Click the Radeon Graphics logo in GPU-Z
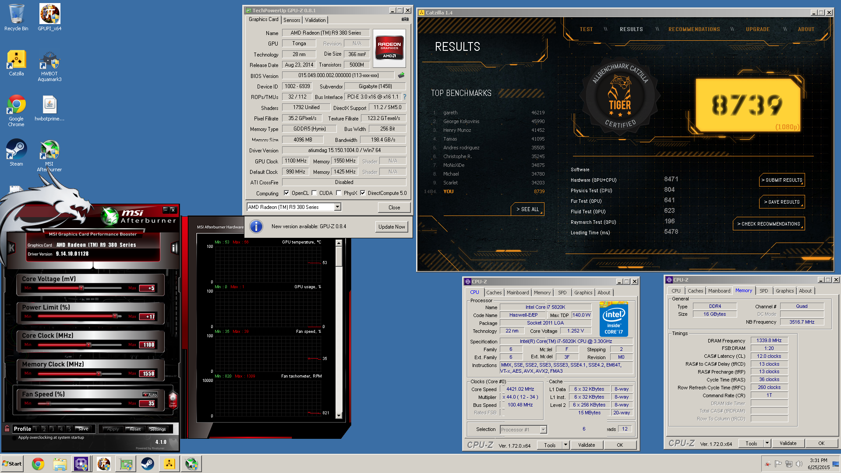This screenshot has width=841, height=473. (389, 48)
